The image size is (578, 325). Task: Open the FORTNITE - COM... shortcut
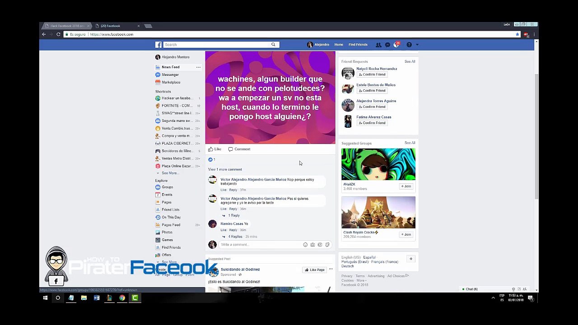pyautogui.click(x=177, y=106)
